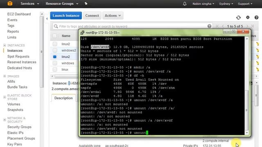Open Reserved Instances in sidebar
Viewport: 262px width, 147px height.
(x=22, y=62)
